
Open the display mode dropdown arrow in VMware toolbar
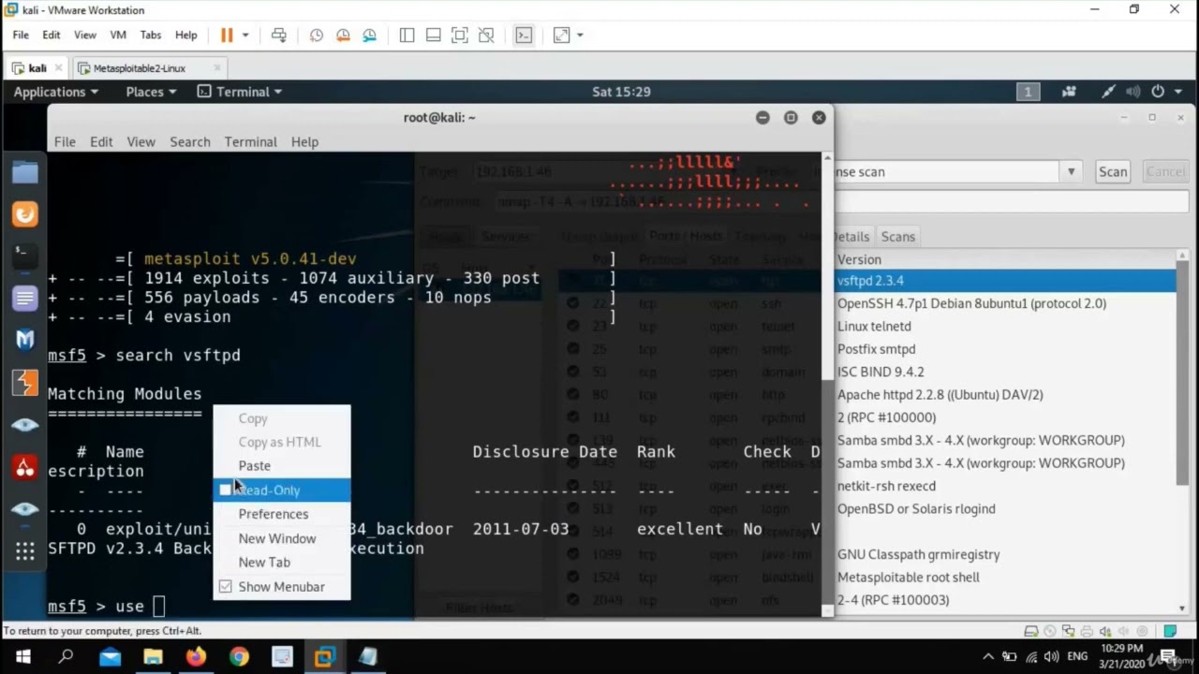tap(580, 35)
